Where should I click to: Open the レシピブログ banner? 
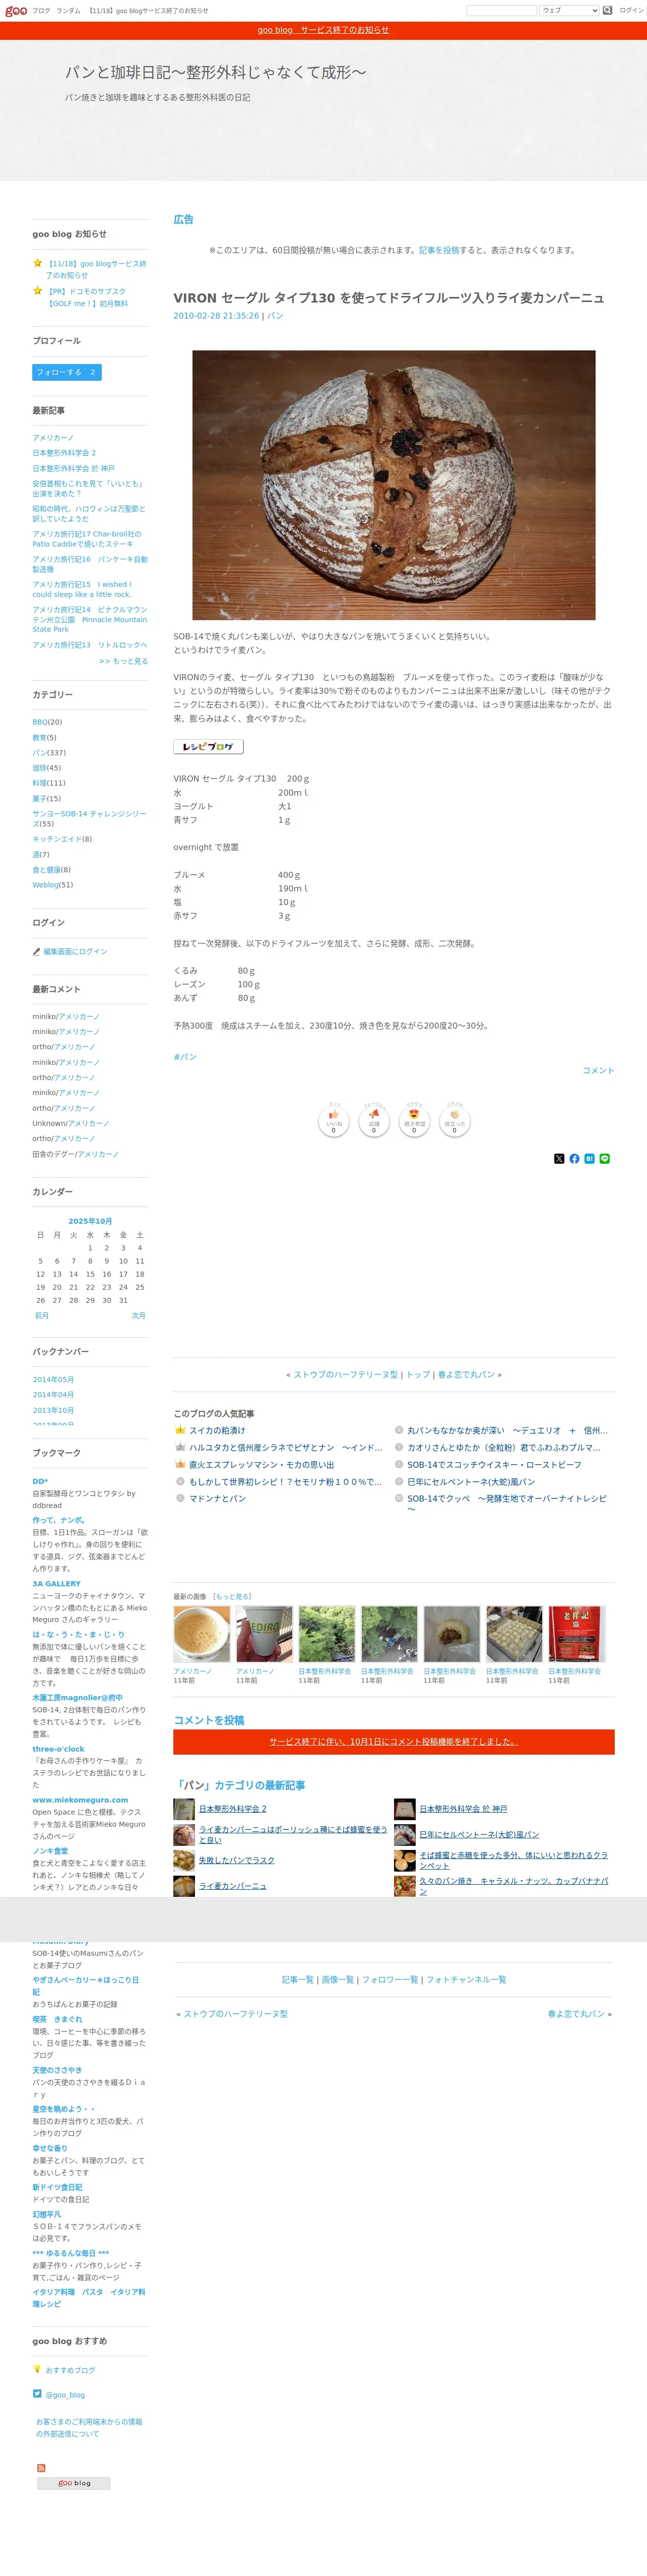tap(208, 746)
